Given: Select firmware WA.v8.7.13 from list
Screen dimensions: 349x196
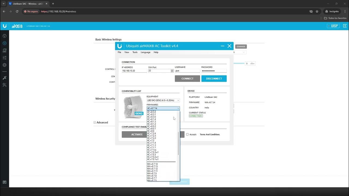Looking at the screenshot, I should pos(152,167).
